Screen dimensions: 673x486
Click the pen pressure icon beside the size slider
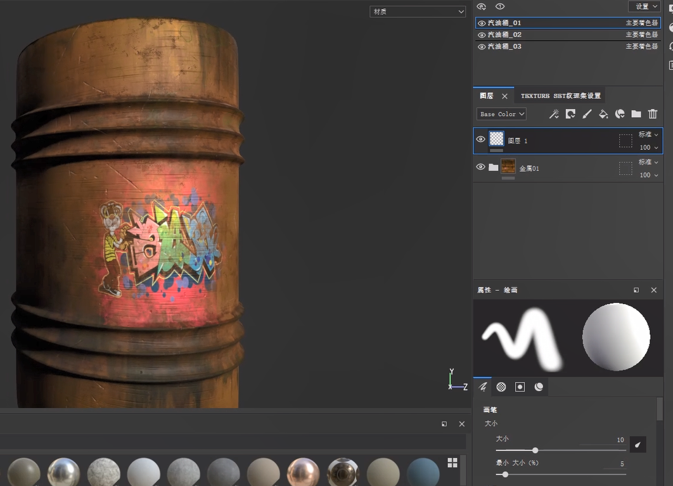click(638, 445)
